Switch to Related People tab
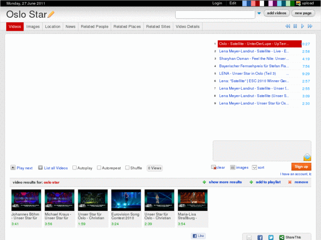The image size is (321, 240). 94,26
